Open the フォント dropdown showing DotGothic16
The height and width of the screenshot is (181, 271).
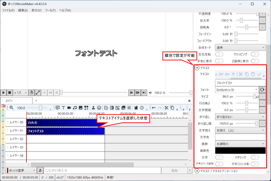click(237, 90)
